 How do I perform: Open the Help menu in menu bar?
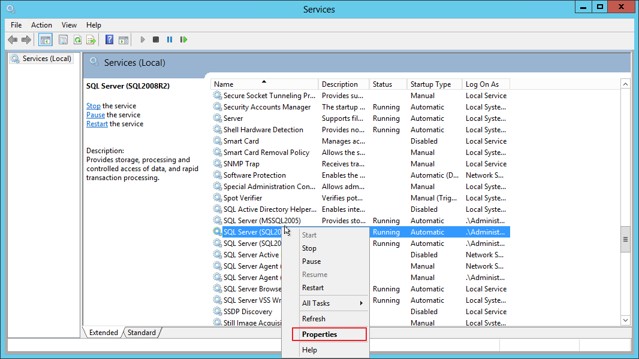click(x=94, y=25)
